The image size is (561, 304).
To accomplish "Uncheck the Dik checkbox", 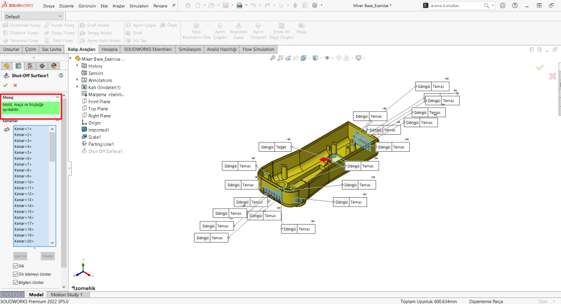I will tap(15, 266).
